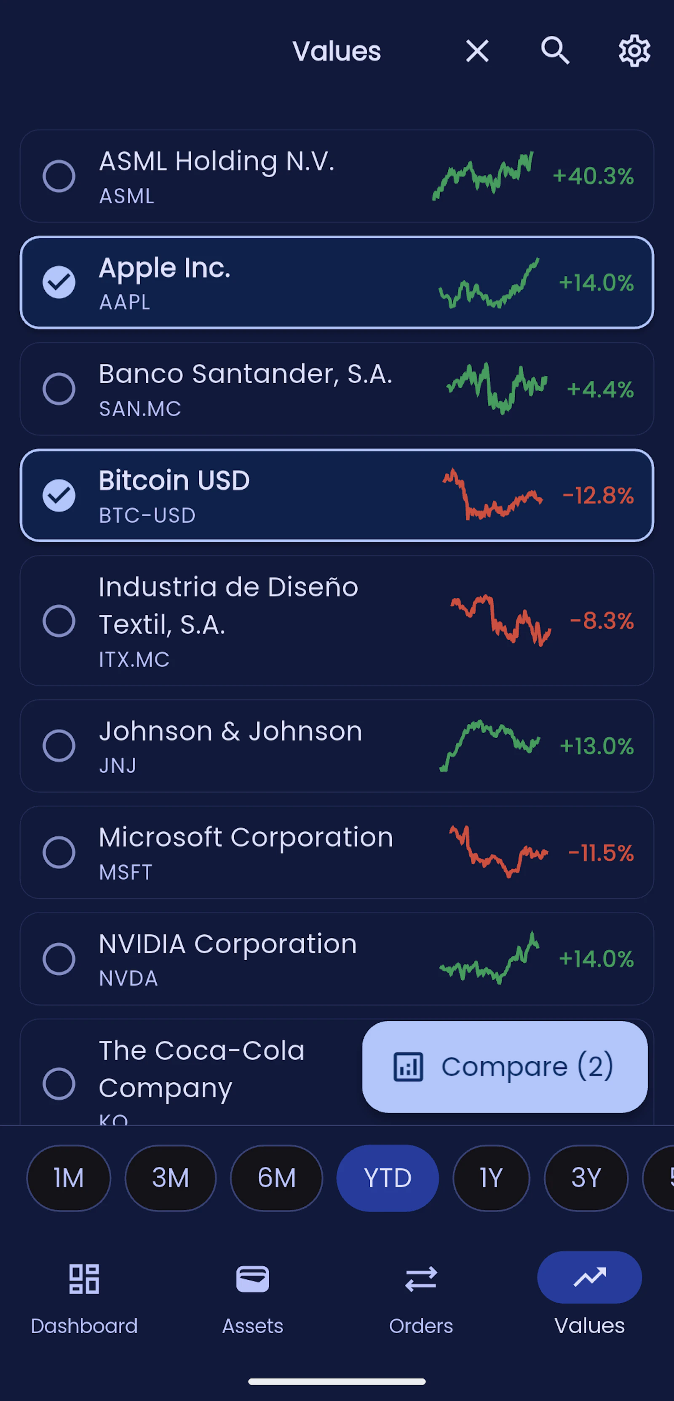Select the NVIDIA Corporation radio circle
The image size is (674, 1401).
[59, 959]
